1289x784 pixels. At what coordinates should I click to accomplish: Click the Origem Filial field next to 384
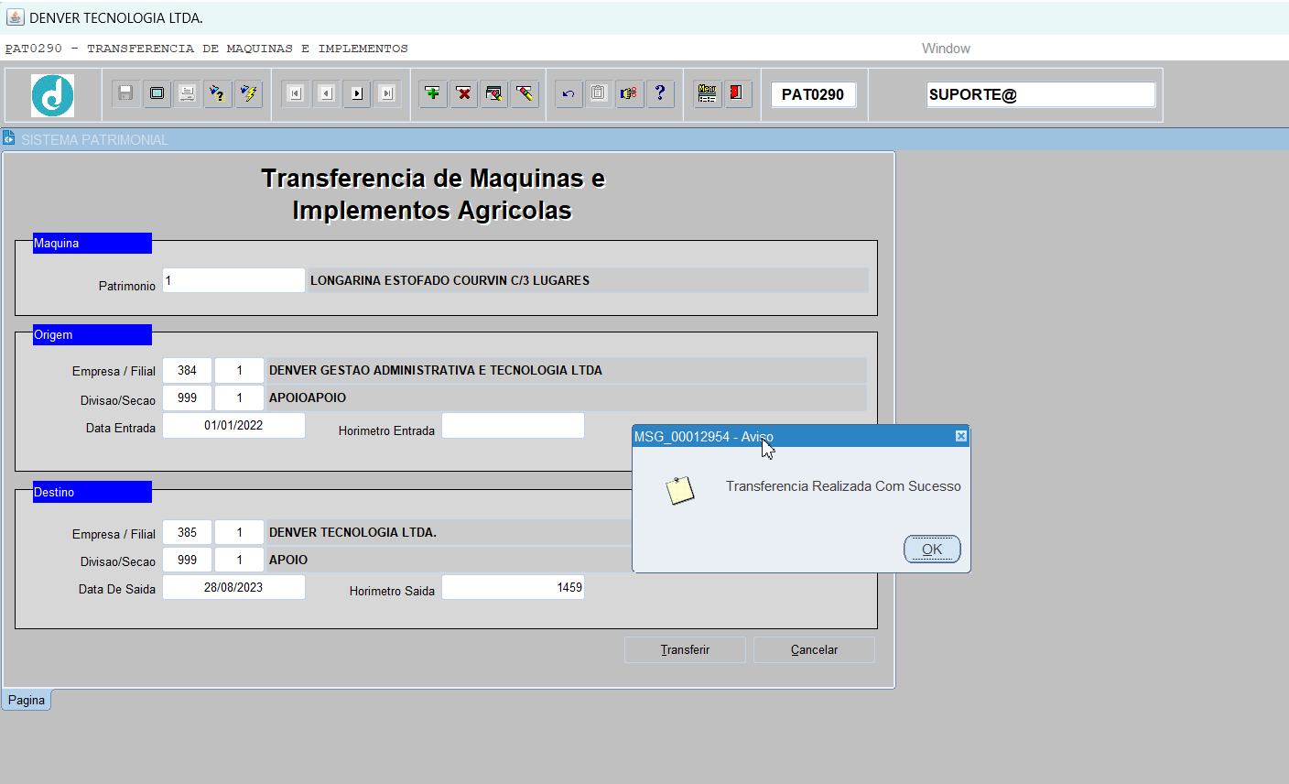[x=239, y=370]
